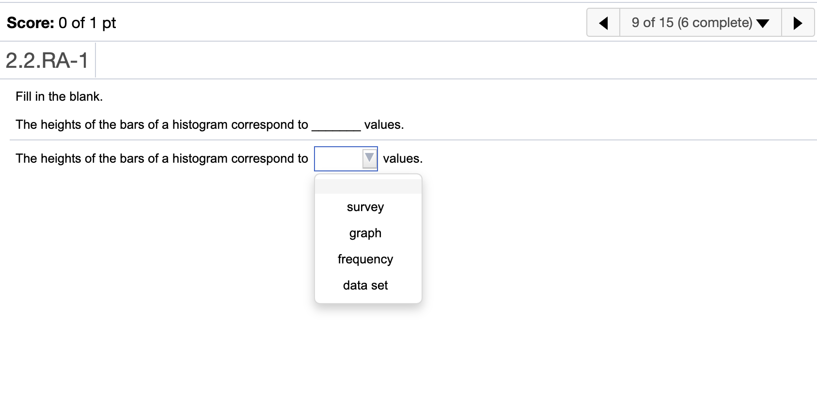Viewport: 817px width, 398px height.
Task: Click the underlined blank in the question
Action: (x=336, y=126)
